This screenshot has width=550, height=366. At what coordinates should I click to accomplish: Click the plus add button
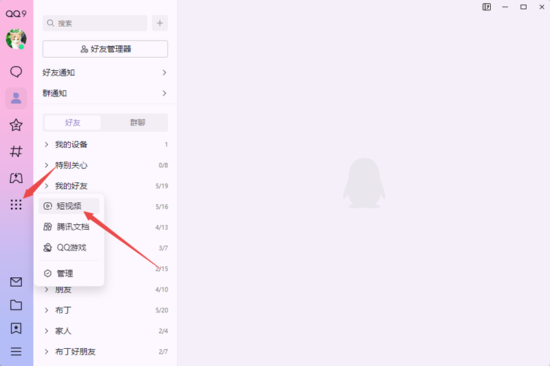(x=160, y=23)
